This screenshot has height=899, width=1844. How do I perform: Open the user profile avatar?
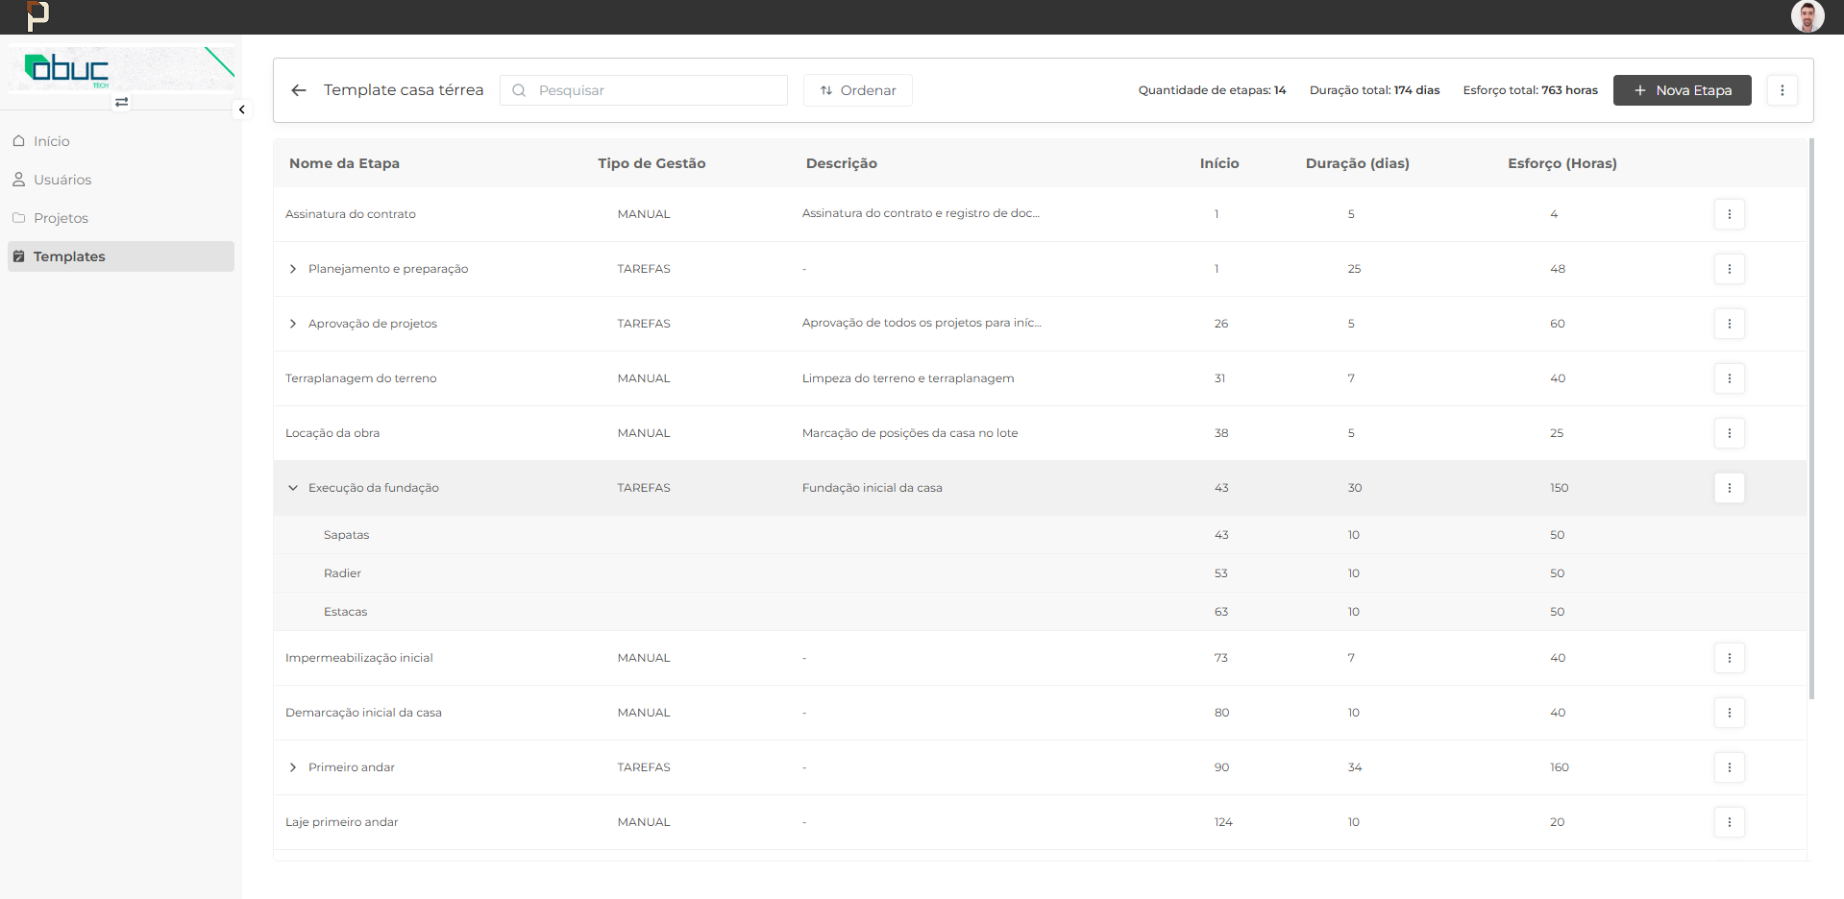tap(1807, 16)
